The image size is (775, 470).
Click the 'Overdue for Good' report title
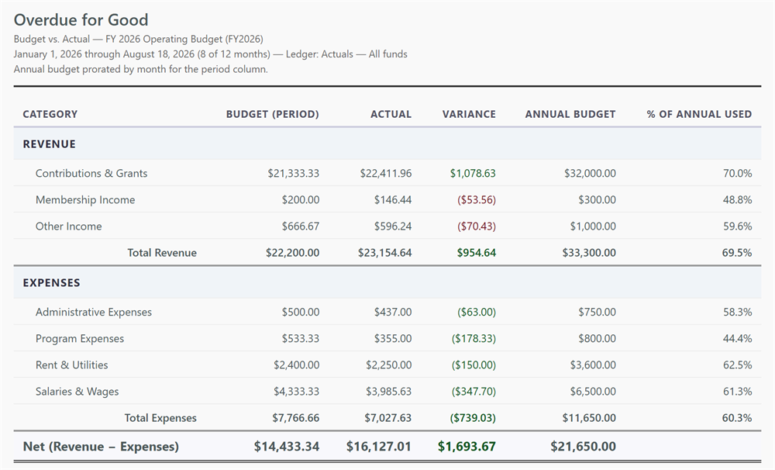pyautogui.click(x=81, y=20)
